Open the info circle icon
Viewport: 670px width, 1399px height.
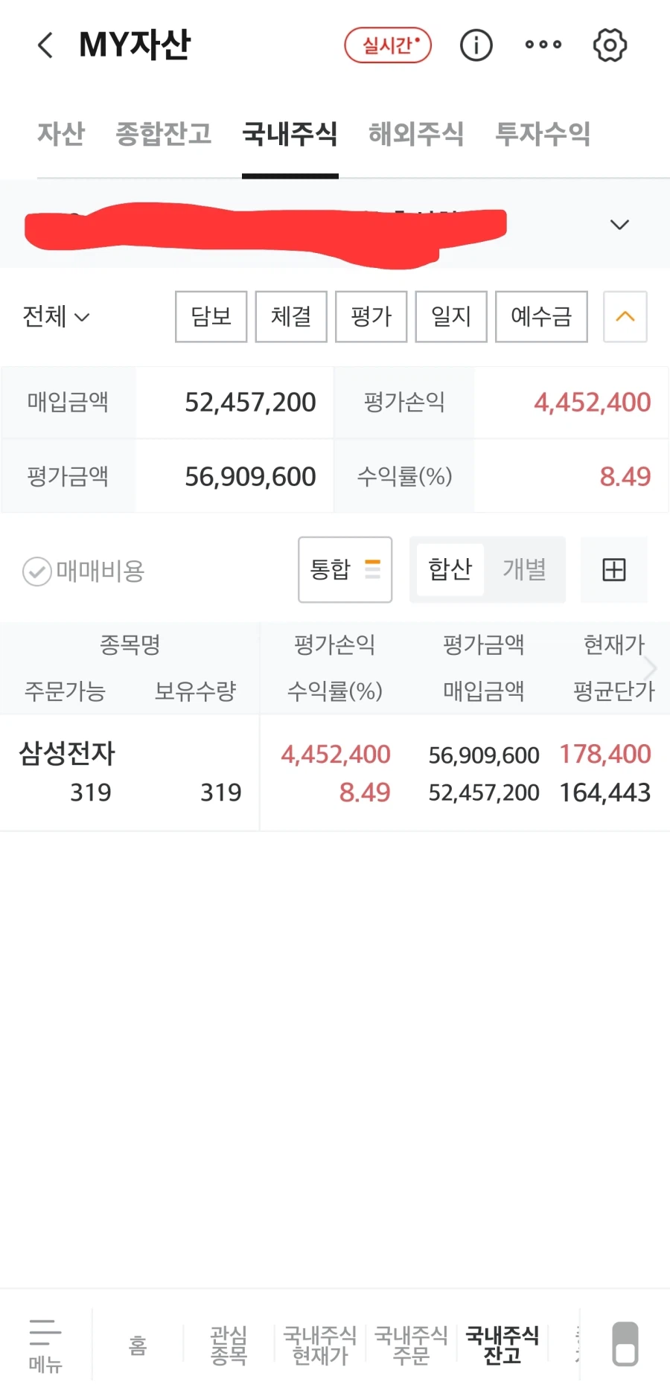pyautogui.click(x=476, y=45)
